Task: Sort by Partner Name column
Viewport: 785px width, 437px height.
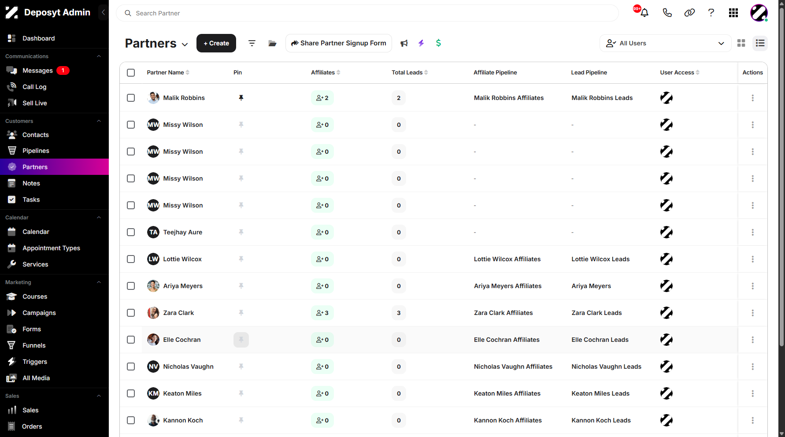Action: [x=168, y=73]
